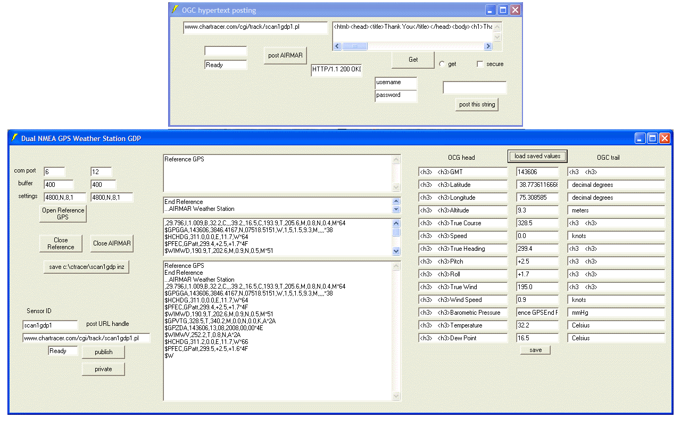The width and height of the screenshot is (681, 426).
Task: Click the first buffer field showing 400
Action: (x=59, y=185)
